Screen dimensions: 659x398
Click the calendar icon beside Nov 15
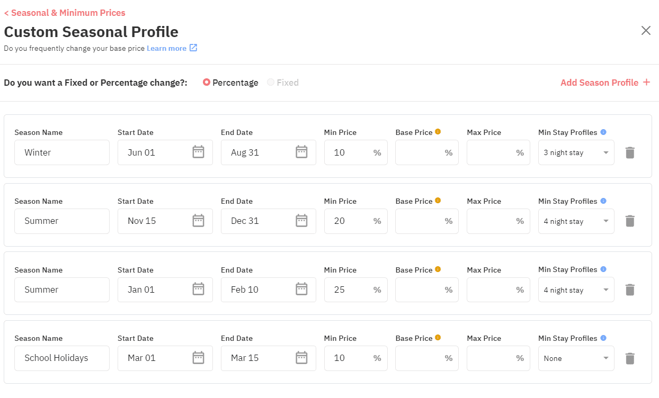pyautogui.click(x=198, y=221)
